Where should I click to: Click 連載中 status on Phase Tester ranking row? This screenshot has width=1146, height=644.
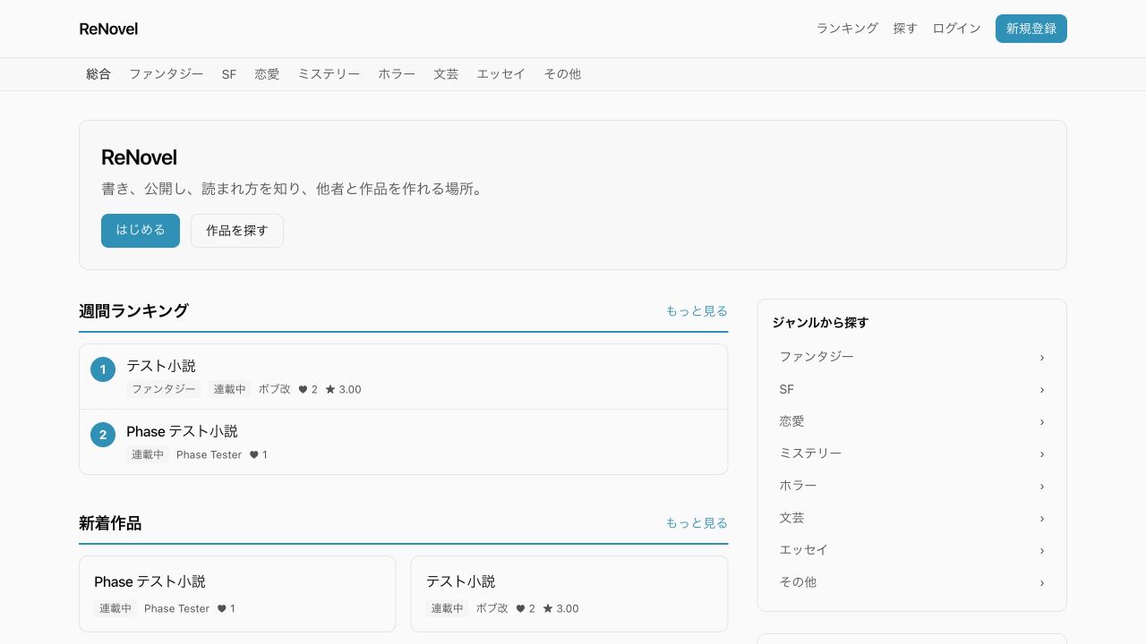(148, 454)
